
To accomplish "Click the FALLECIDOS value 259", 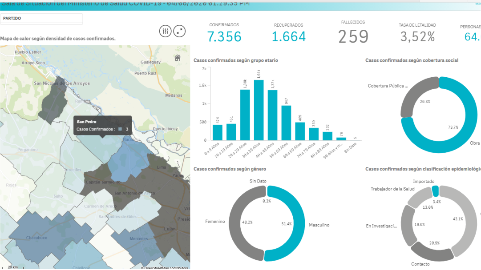I will 353,37.
